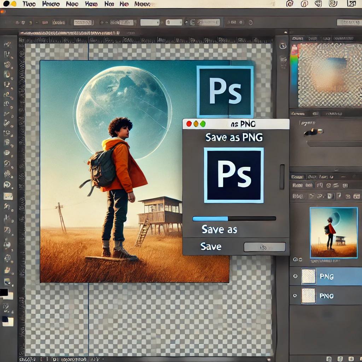Click the large Ps logo over the canvas
The image size is (362, 362).
tap(225, 92)
